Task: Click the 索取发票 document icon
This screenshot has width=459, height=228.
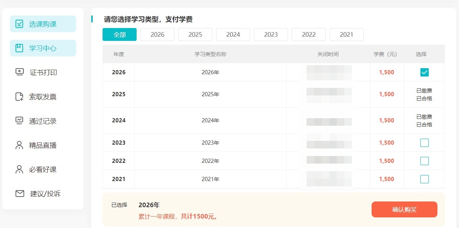Action: click(x=19, y=97)
